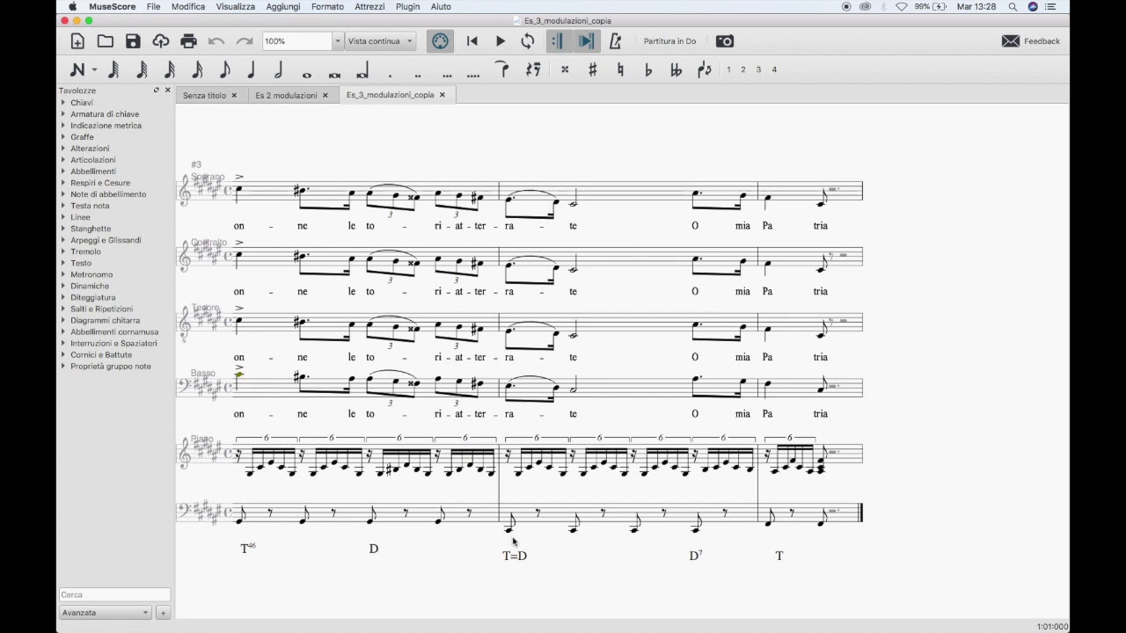Select voice 2 in the toolbar

[742, 69]
